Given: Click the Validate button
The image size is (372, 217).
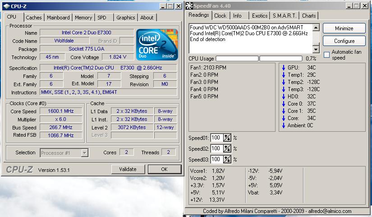Looking at the screenshot, I should 128,169.
